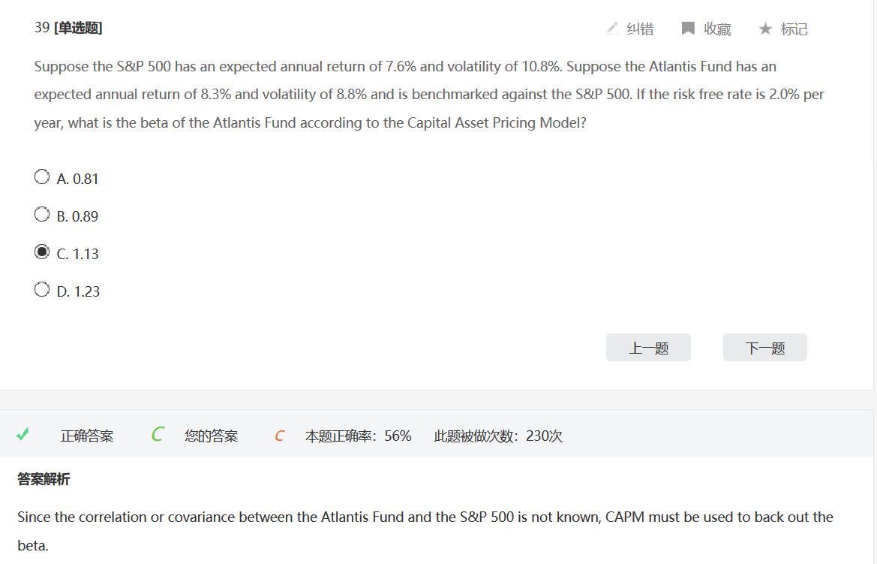
Task: Click the green correct answer letter C
Action: (x=157, y=435)
